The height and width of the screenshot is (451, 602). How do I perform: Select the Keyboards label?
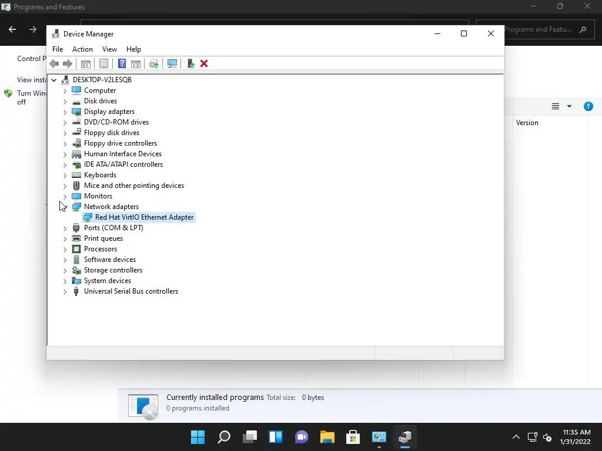[x=100, y=175]
